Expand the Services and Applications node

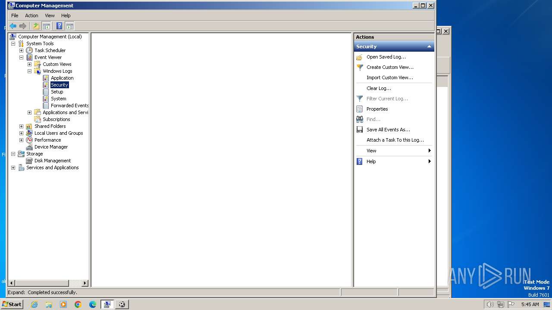[x=13, y=167]
